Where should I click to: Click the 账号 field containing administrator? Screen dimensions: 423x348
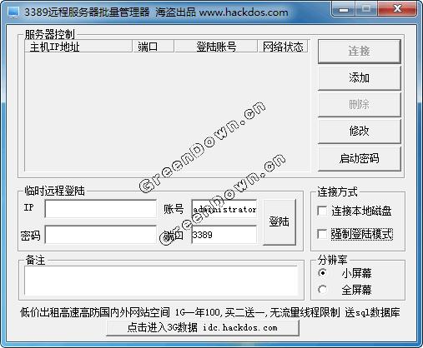coord(224,209)
